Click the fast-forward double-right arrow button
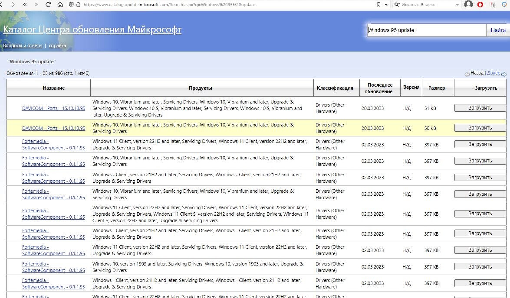Viewport: 510px width, 298px height. pos(36,4)
